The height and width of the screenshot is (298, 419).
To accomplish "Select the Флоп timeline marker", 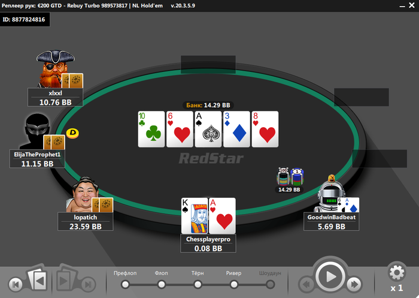I will pyautogui.click(x=162, y=284).
